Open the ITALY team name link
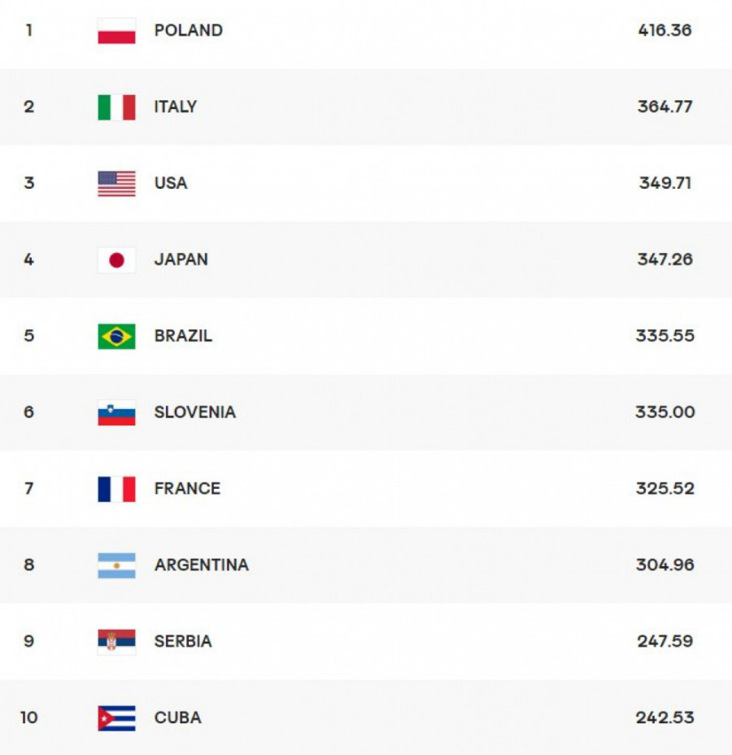 (176, 107)
